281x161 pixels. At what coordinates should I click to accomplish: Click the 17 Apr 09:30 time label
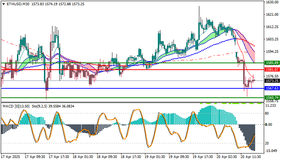(35, 157)
